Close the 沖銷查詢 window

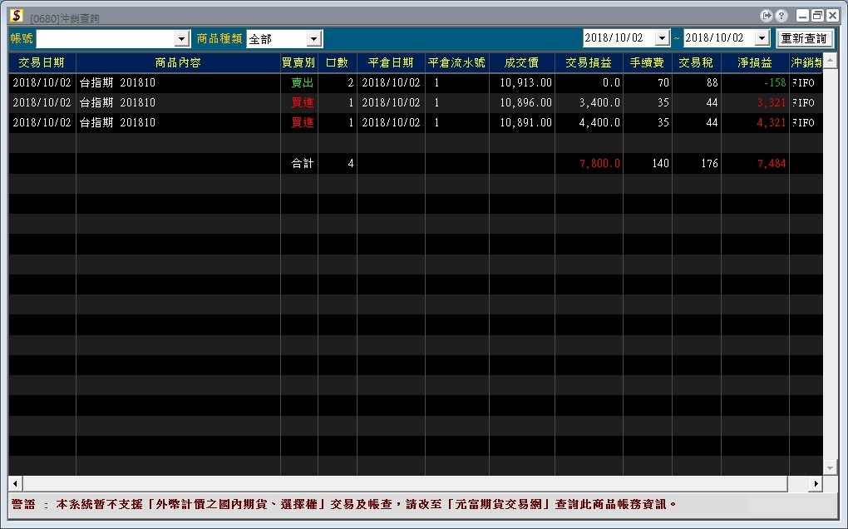tap(833, 16)
